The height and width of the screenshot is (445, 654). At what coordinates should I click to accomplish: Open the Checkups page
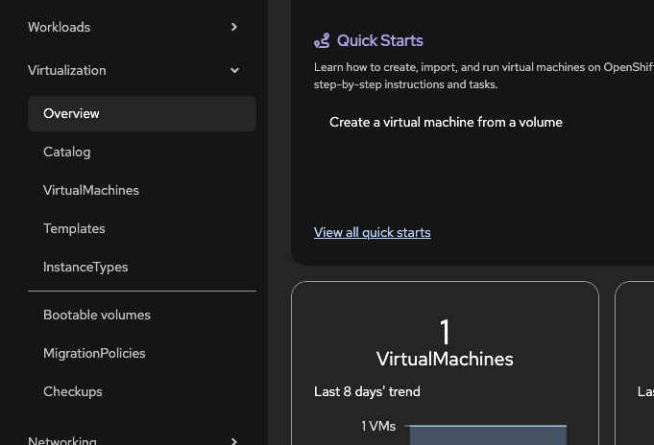point(142,391)
